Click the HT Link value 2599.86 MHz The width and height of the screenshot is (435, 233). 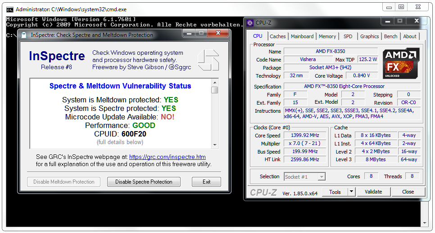[305, 159]
